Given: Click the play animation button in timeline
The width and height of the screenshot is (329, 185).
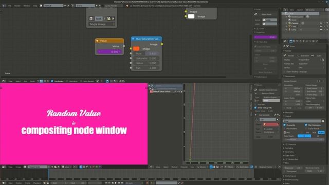Looking at the screenshot, I should [115, 183].
